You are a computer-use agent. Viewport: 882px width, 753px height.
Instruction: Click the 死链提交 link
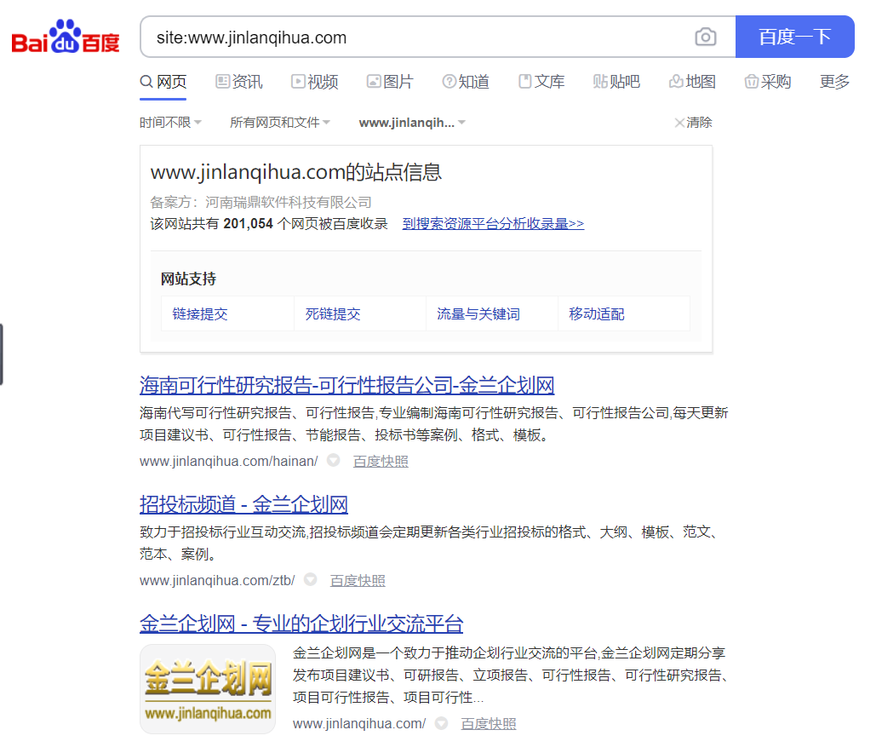(x=332, y=314)
